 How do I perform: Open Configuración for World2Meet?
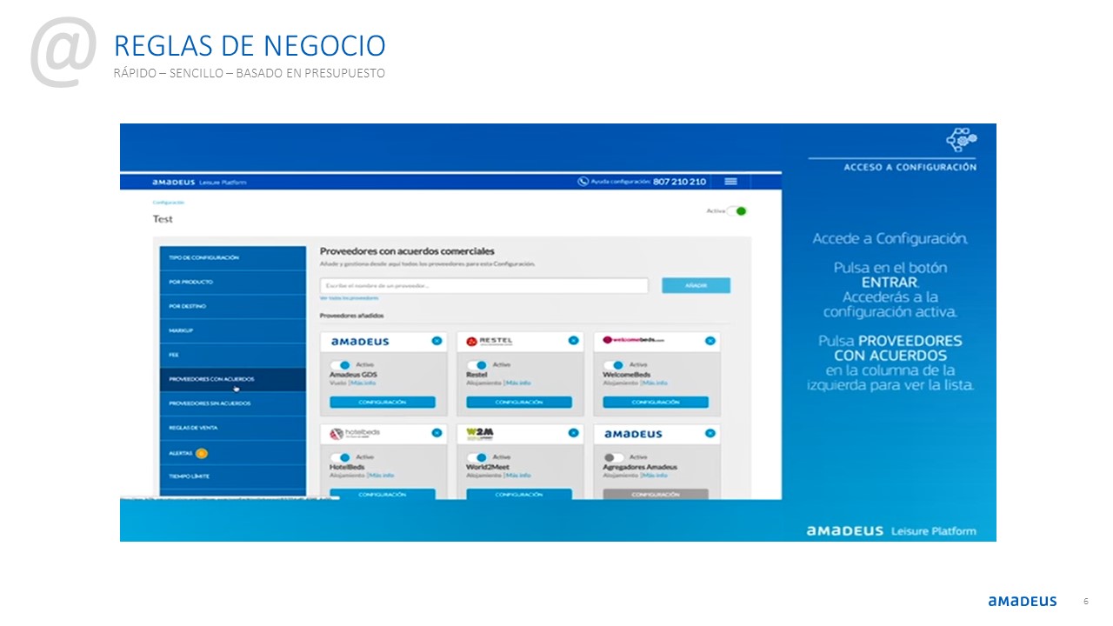tap(519, 494)
